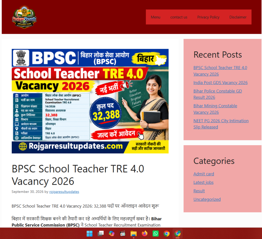Click the BPSC vacancy featured banner image
Screen dimensions: 262x239
coord(90,101)
